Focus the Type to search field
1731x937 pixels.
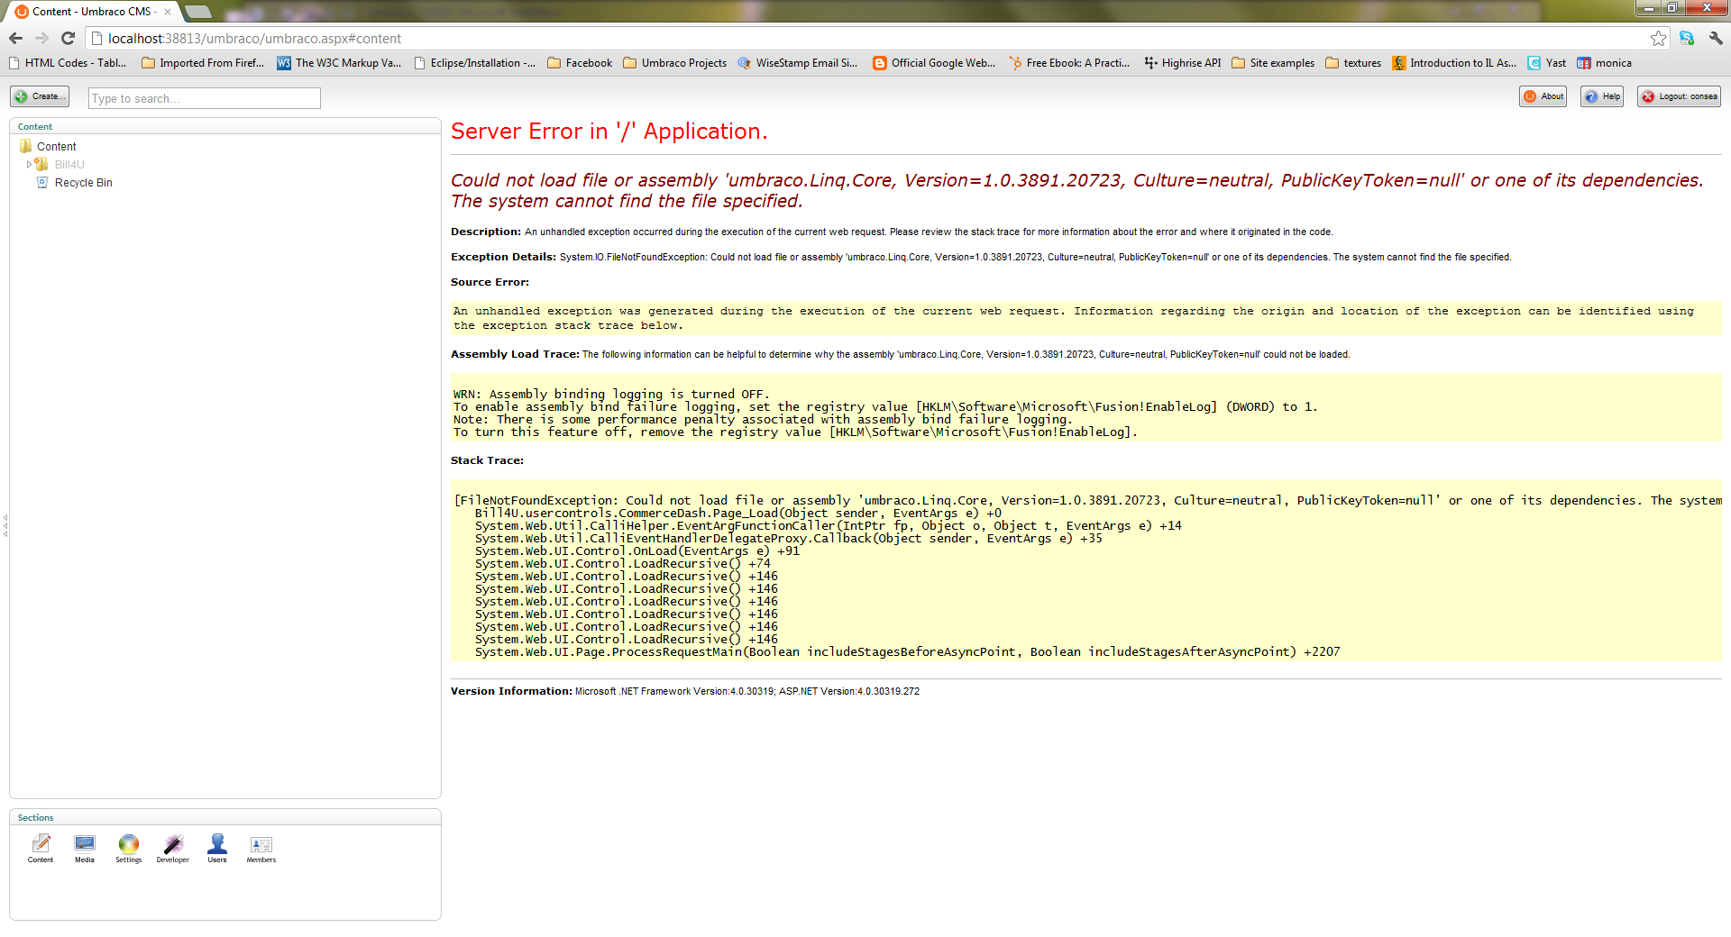[x=205, y=98]
